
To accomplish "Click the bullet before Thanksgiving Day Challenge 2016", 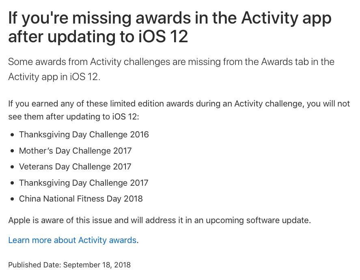I will (13, 135).
